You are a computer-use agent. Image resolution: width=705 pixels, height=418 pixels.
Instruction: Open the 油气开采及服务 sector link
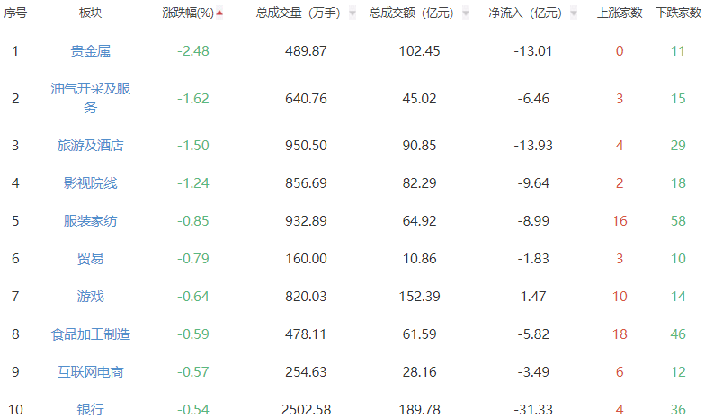click(x=90, y=98)
